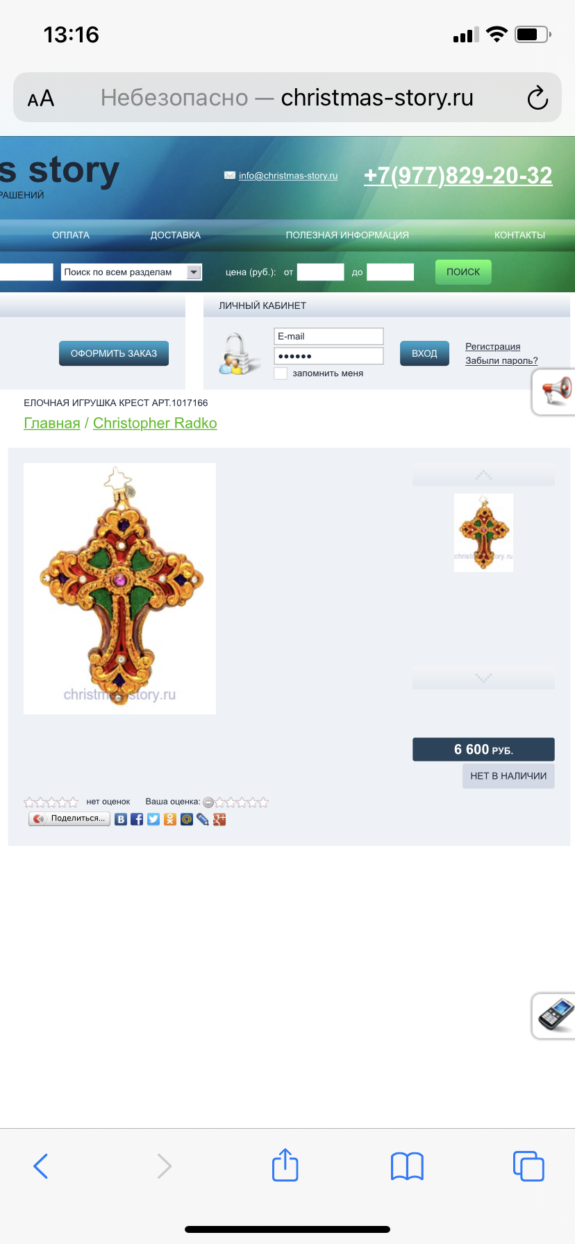Show next thumbnail with the down chevron

483,678
